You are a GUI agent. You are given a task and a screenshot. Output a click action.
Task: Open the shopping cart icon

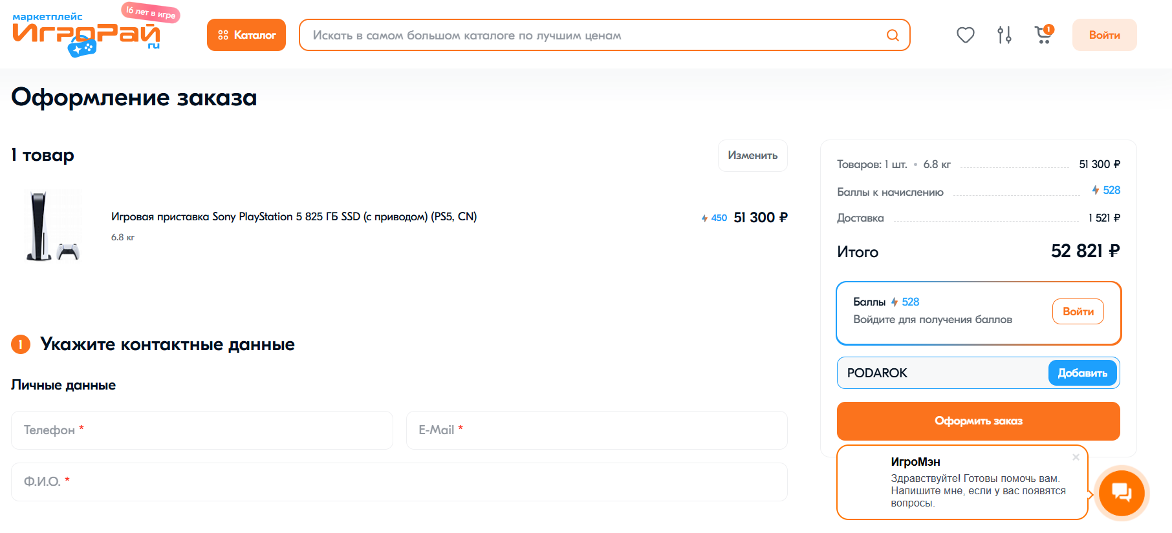click(x=1043, y=35)
